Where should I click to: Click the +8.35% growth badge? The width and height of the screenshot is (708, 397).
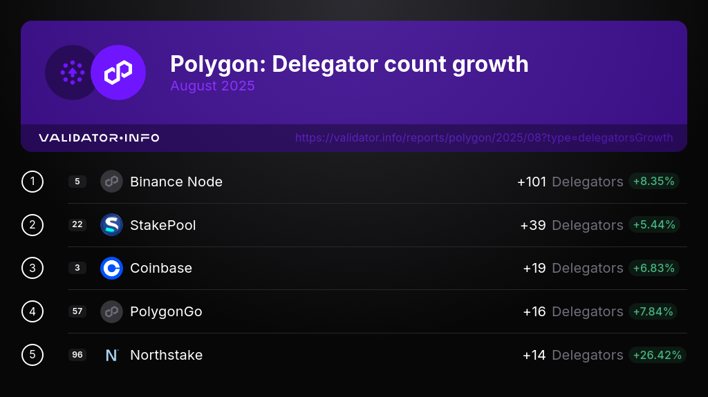click(653, 182)
